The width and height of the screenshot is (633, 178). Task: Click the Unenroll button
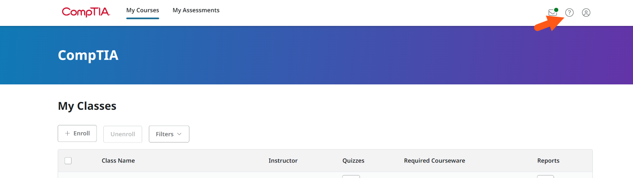pos(123,134)
